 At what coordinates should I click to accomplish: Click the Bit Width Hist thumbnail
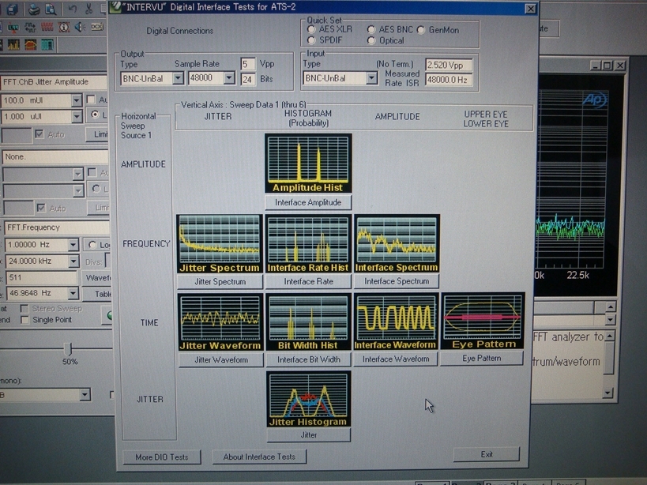coord(308,322)
